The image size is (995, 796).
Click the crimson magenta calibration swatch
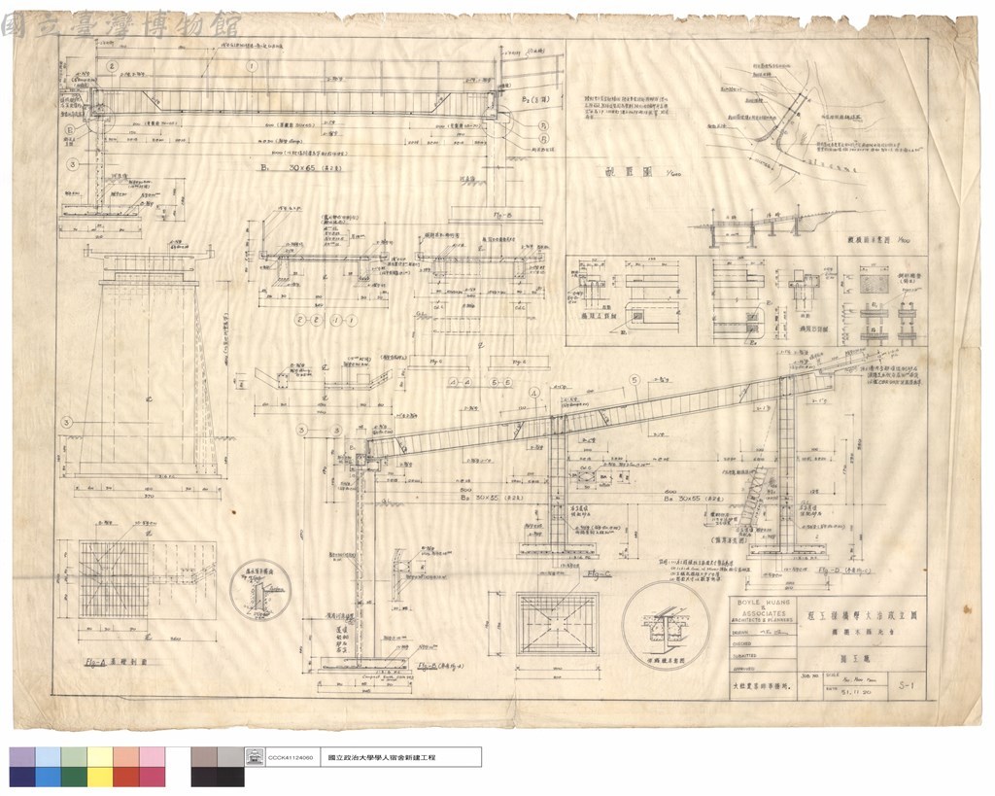click(x=153, y=777)
